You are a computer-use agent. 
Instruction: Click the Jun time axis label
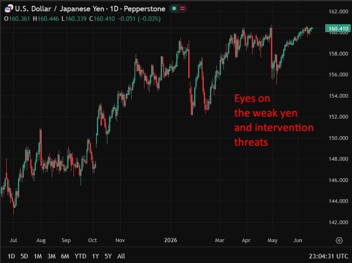tap(298, 240)
